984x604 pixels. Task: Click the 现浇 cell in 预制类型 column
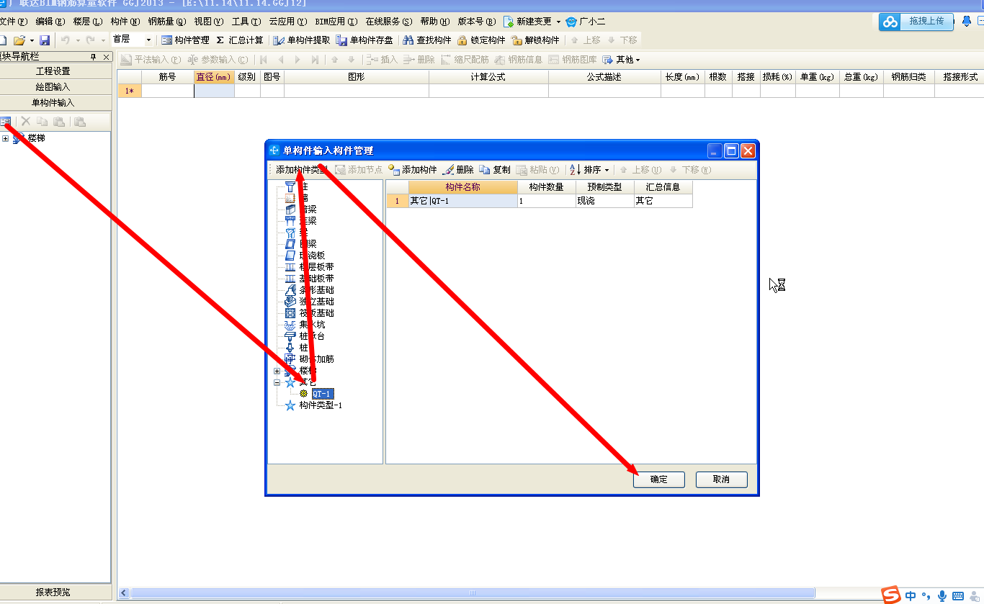click(x=604, y=201)
